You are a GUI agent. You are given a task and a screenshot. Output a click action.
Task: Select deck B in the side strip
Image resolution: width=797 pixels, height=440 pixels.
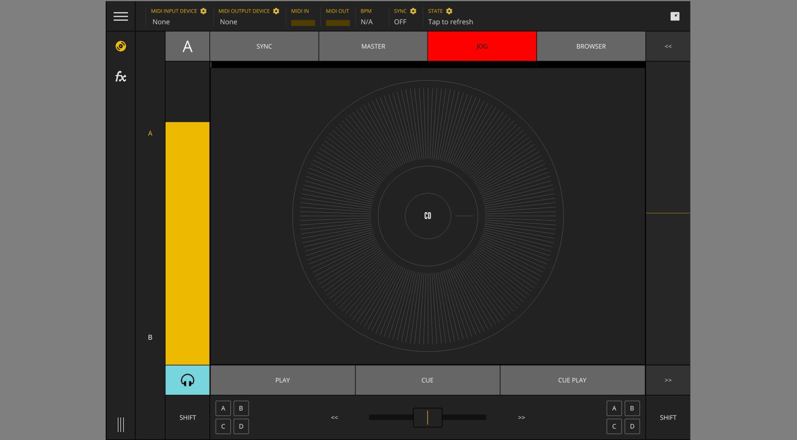click(150, 337)
